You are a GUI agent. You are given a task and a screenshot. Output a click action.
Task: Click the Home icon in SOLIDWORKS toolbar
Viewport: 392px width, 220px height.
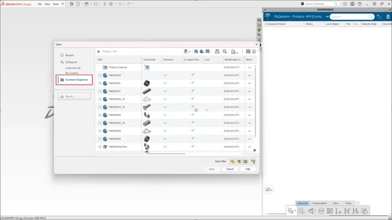coord(72,4)
